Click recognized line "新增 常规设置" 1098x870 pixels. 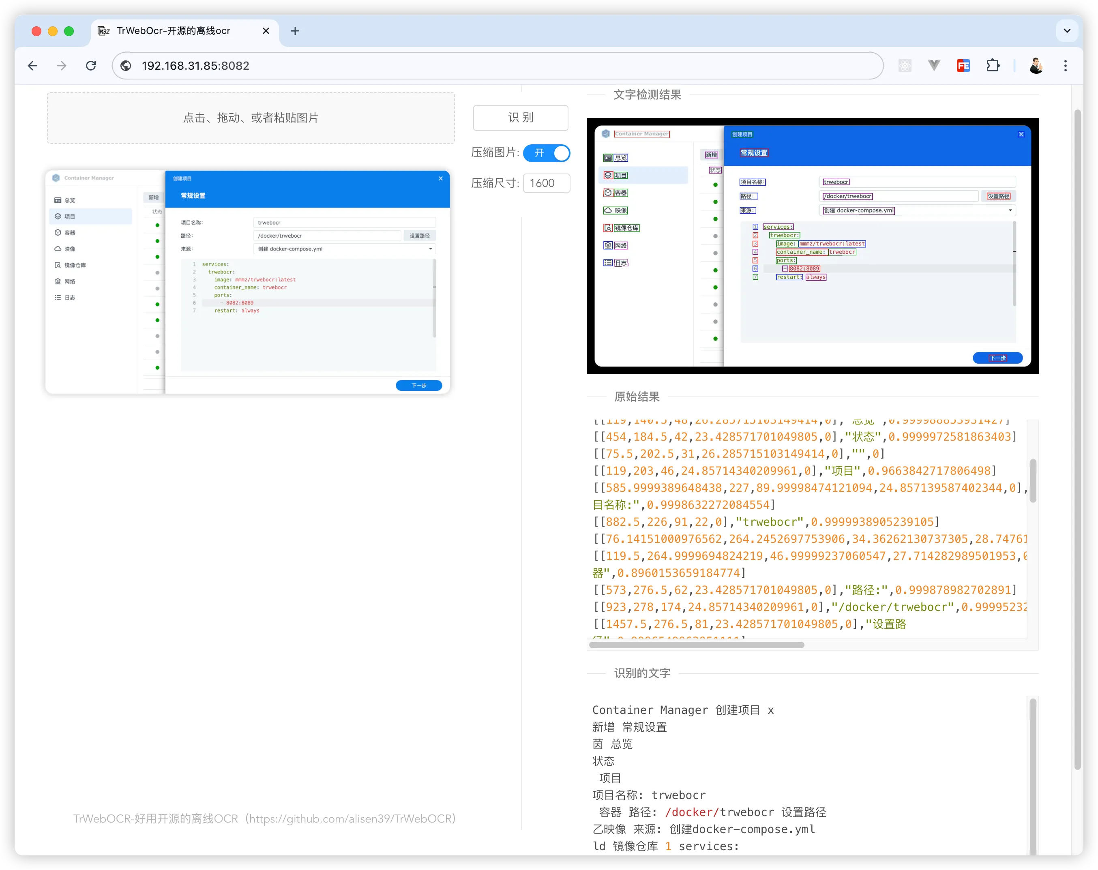629,727
